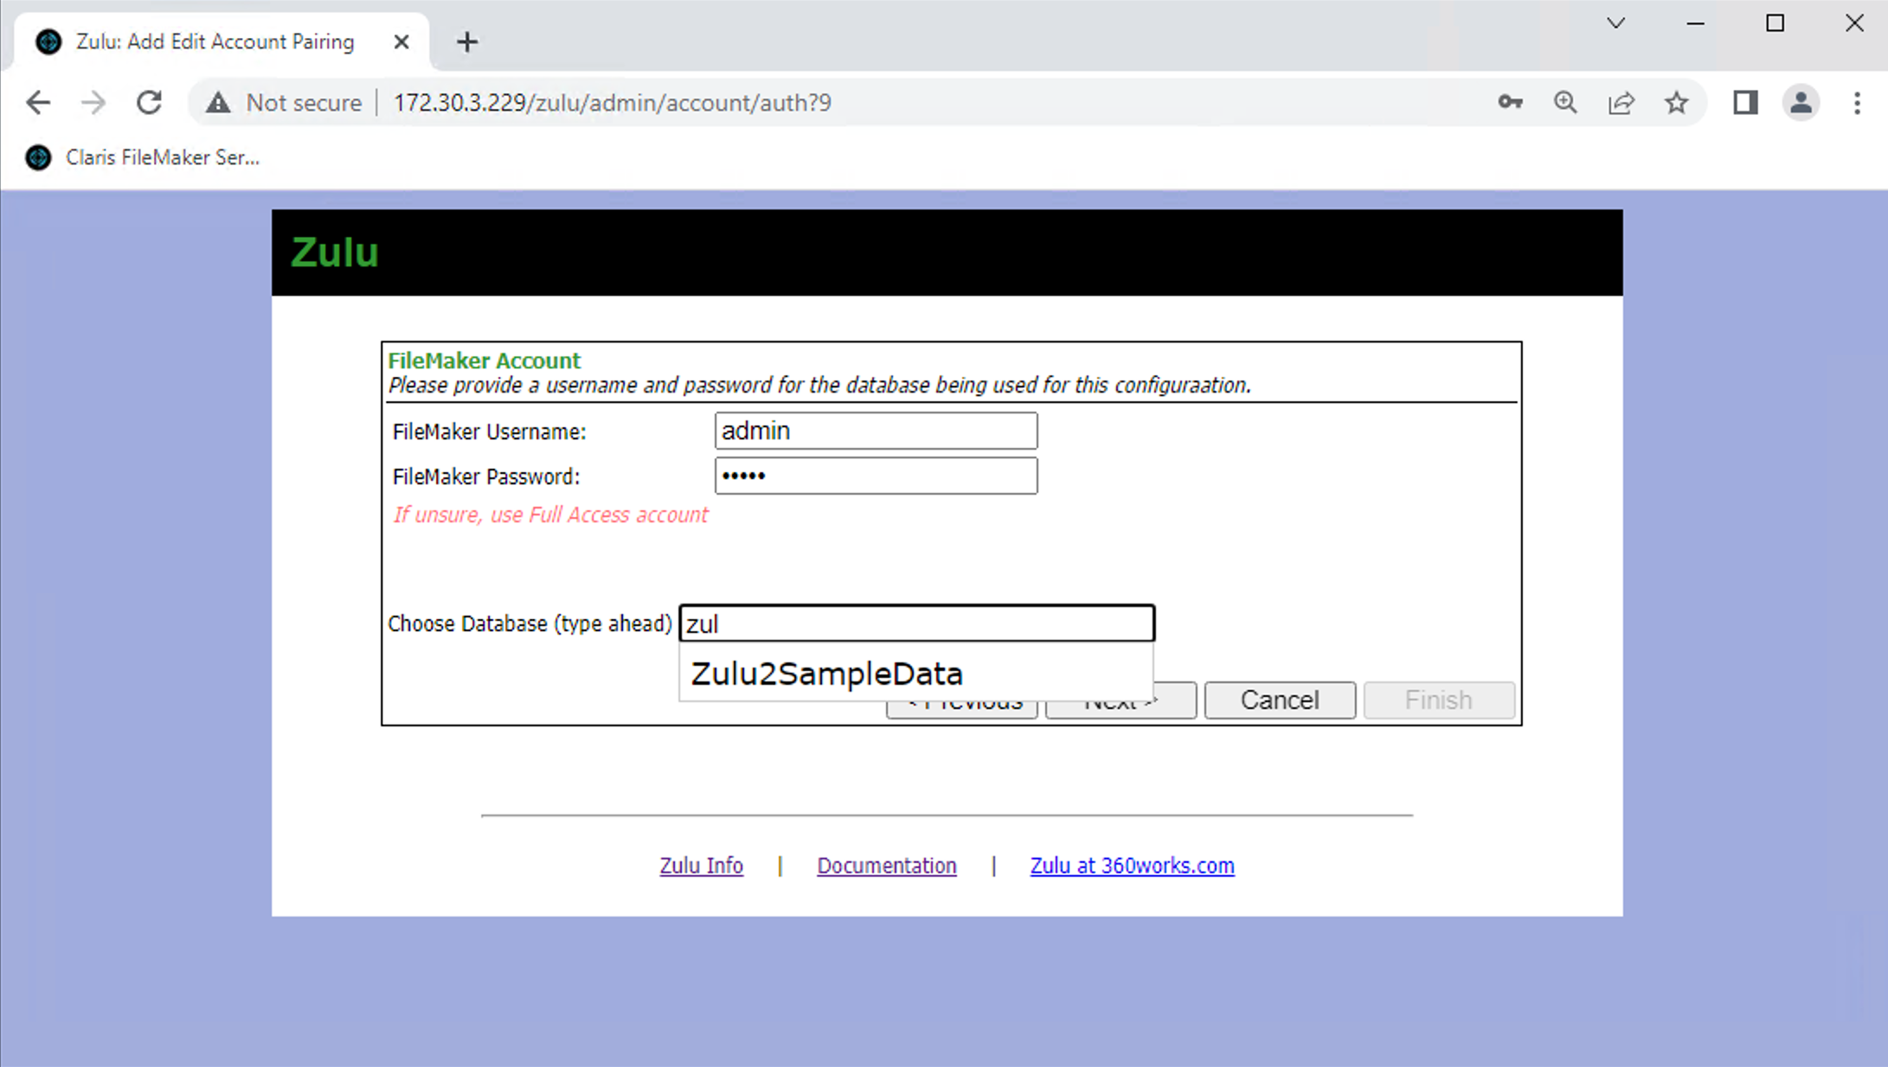Open Chrome three-dot menu
Image resolution: width=1888 pixels, height=1067 pixels.
pos(1857,102)
